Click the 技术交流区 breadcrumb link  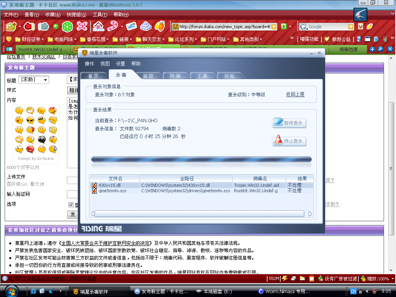(44, 56)
